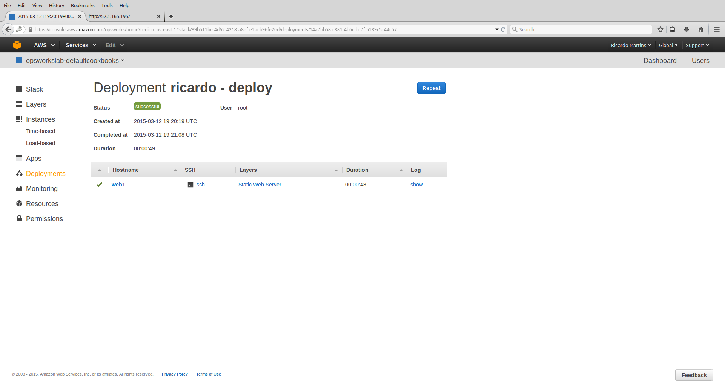Image resolution: width=725 pixels, height=388 pixels.
Task: Open the Stack sidebar section
Action: pyautogui.click(x=34, y=89)
